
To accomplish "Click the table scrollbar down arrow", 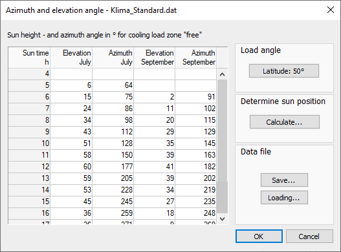I will [x=222, y=219].
